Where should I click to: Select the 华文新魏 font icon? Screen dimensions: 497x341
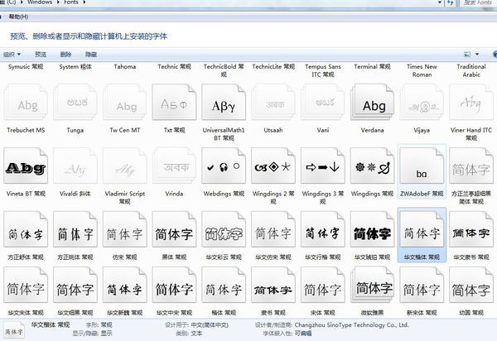point(125,285)
